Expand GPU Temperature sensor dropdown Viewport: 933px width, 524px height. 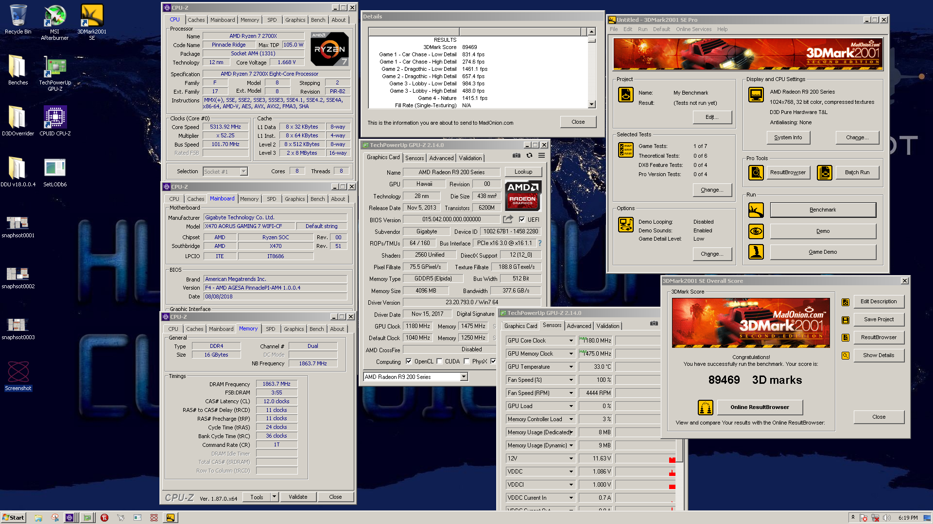(571, 367)
